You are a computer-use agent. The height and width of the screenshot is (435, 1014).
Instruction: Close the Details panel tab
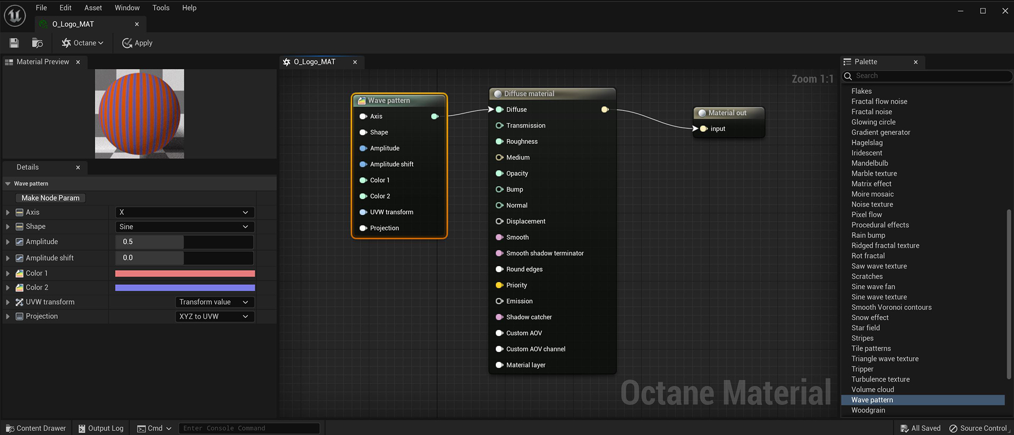tap(78, 167)
